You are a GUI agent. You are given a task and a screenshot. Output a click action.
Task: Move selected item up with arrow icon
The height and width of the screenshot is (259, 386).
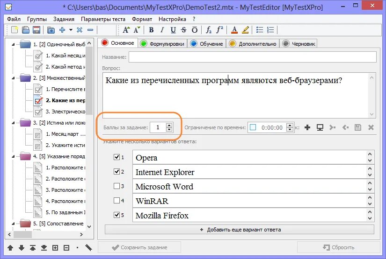pos(10,248)
